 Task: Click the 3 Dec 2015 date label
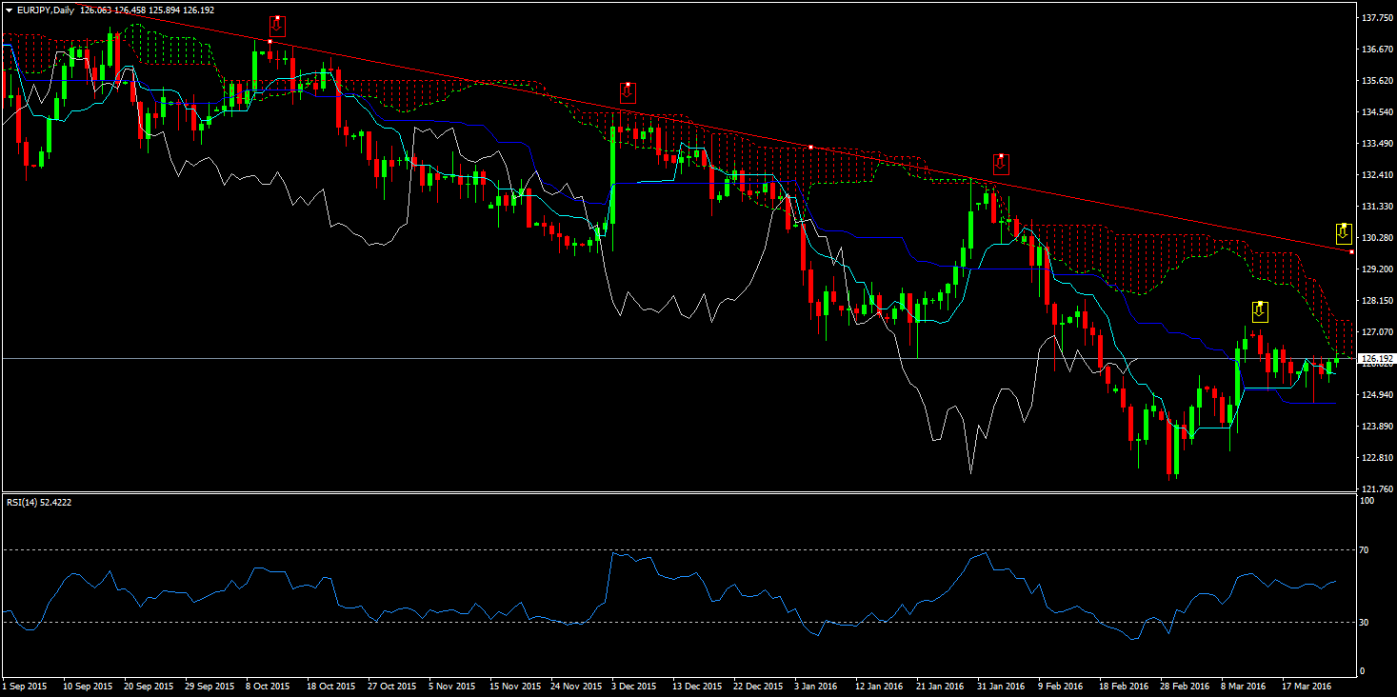[x=633, y=686]
